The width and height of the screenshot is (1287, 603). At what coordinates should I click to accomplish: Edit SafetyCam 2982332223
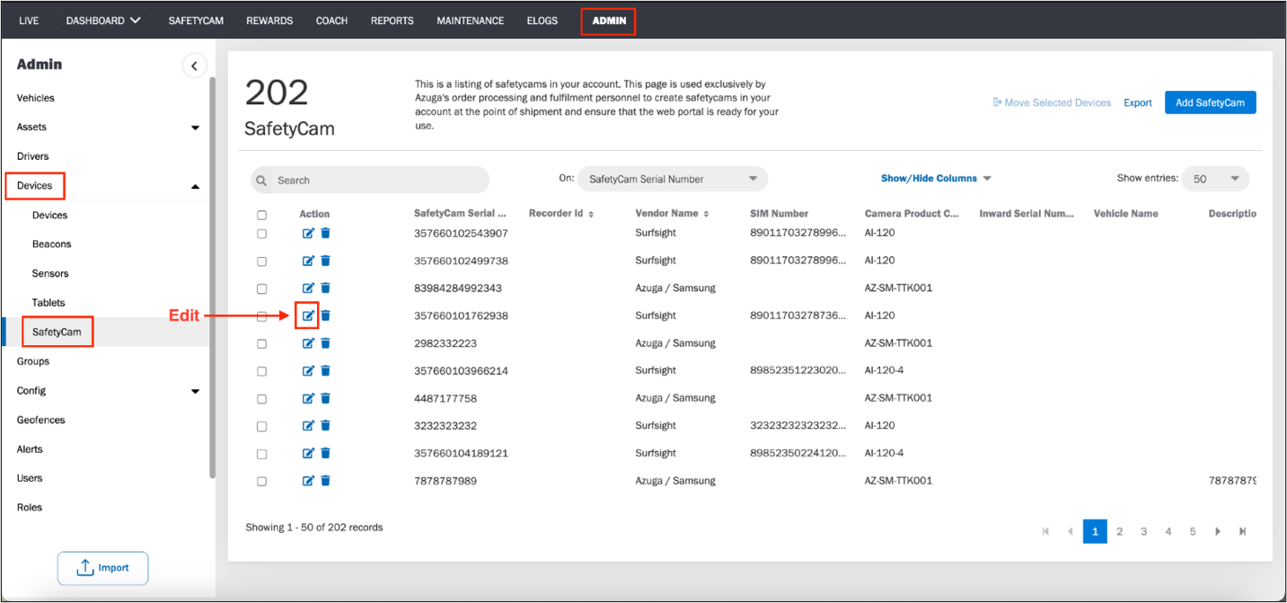(308, 343)
